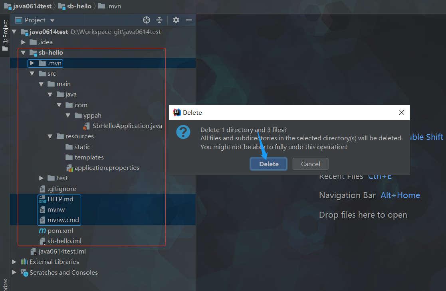This screenshot has width=446, height=291.
Task: Select Scratches and Consoles item
Action: pyautogui.click(x=63, y=273)
